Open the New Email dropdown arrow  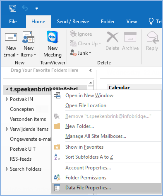17,55
